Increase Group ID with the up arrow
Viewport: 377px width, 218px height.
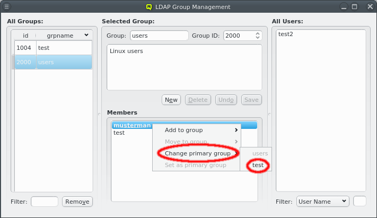point(258,33)
